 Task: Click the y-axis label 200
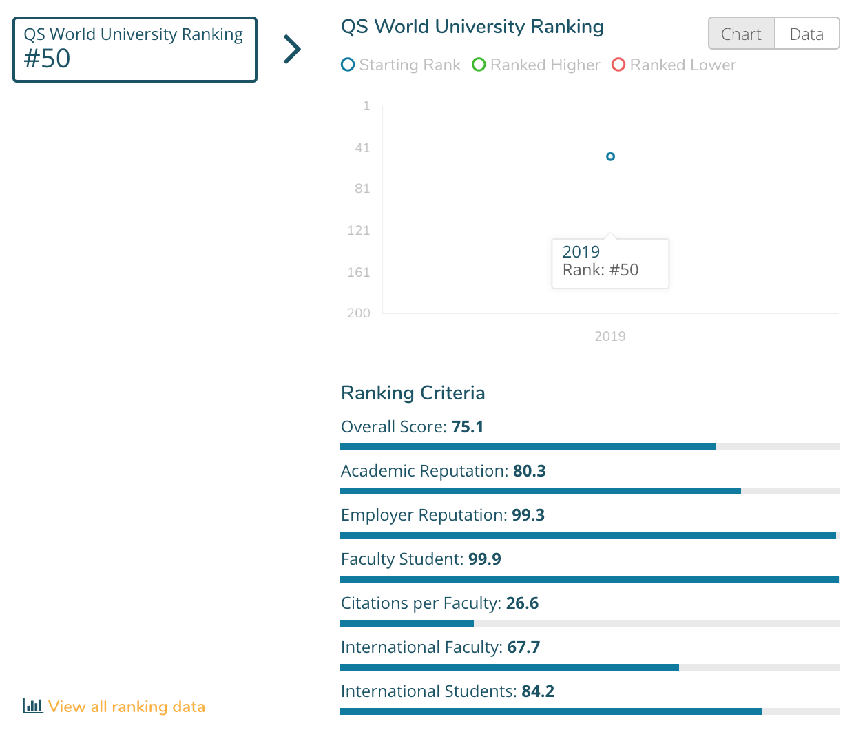[x=359, y=313]
